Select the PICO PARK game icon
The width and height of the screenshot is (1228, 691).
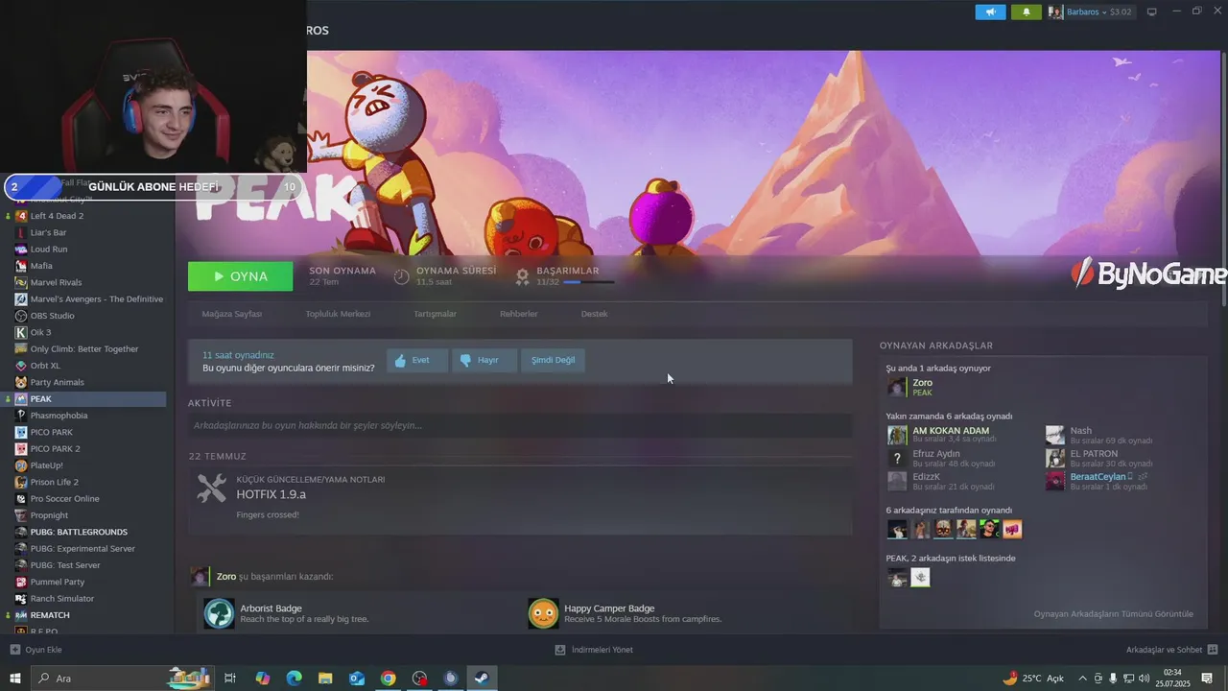(x=21, y=432)
